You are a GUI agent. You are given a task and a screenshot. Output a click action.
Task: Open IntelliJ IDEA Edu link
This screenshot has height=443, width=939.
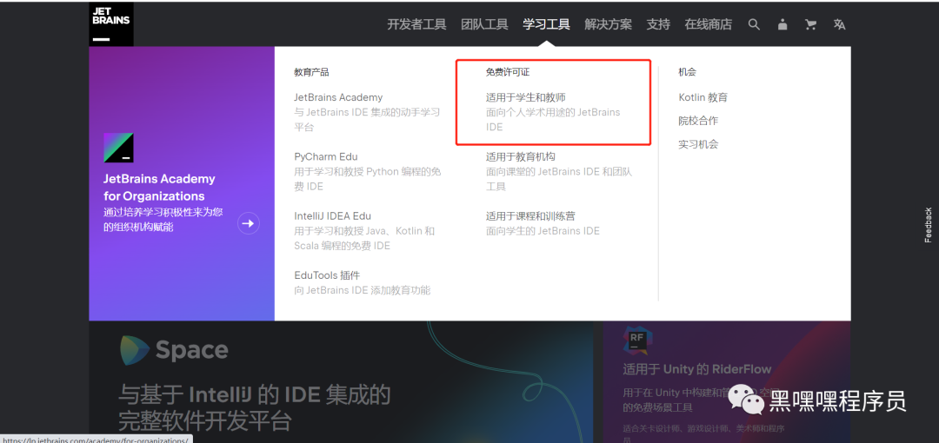click(332, 216)
